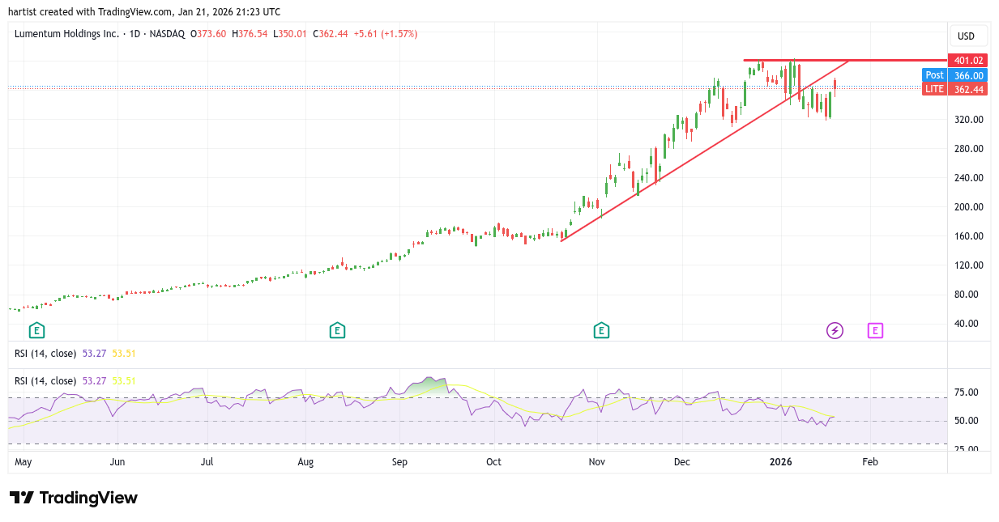Open the USD currency selector
Image resolution: width=999 pixels, height=522 pixels.
(966, 36)
